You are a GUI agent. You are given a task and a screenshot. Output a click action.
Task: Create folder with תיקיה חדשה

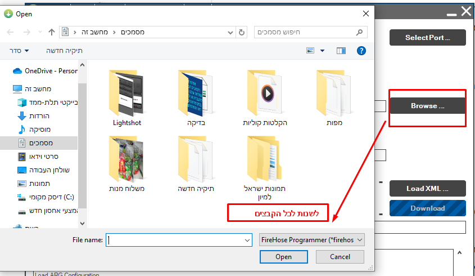tap(64, 51)
